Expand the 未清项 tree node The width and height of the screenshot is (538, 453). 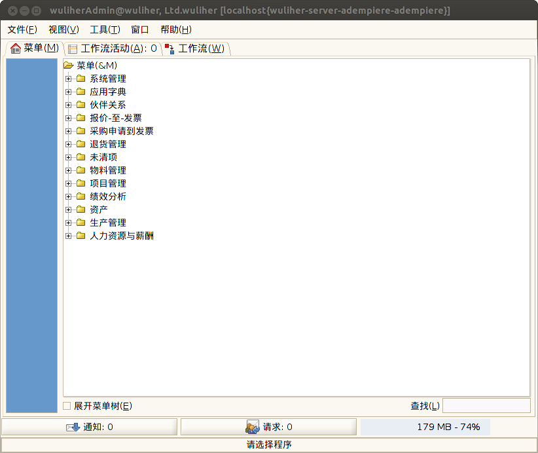(69, 158)
